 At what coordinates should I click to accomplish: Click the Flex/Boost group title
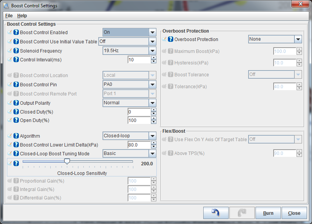pos(174,131)
